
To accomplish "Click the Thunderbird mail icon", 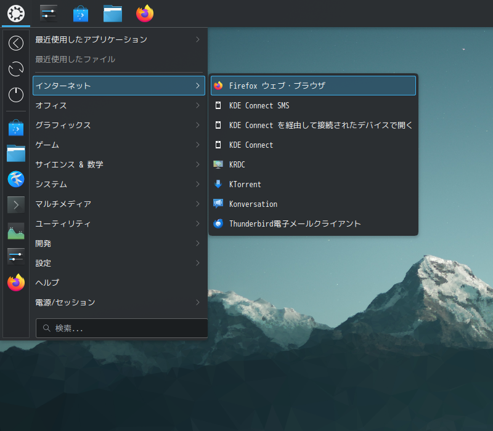I will point(218,224).
